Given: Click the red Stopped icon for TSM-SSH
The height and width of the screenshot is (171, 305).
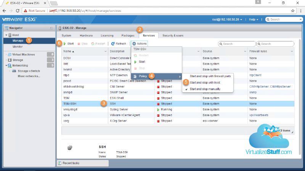Looking at the screenshot, I should 158,104.
